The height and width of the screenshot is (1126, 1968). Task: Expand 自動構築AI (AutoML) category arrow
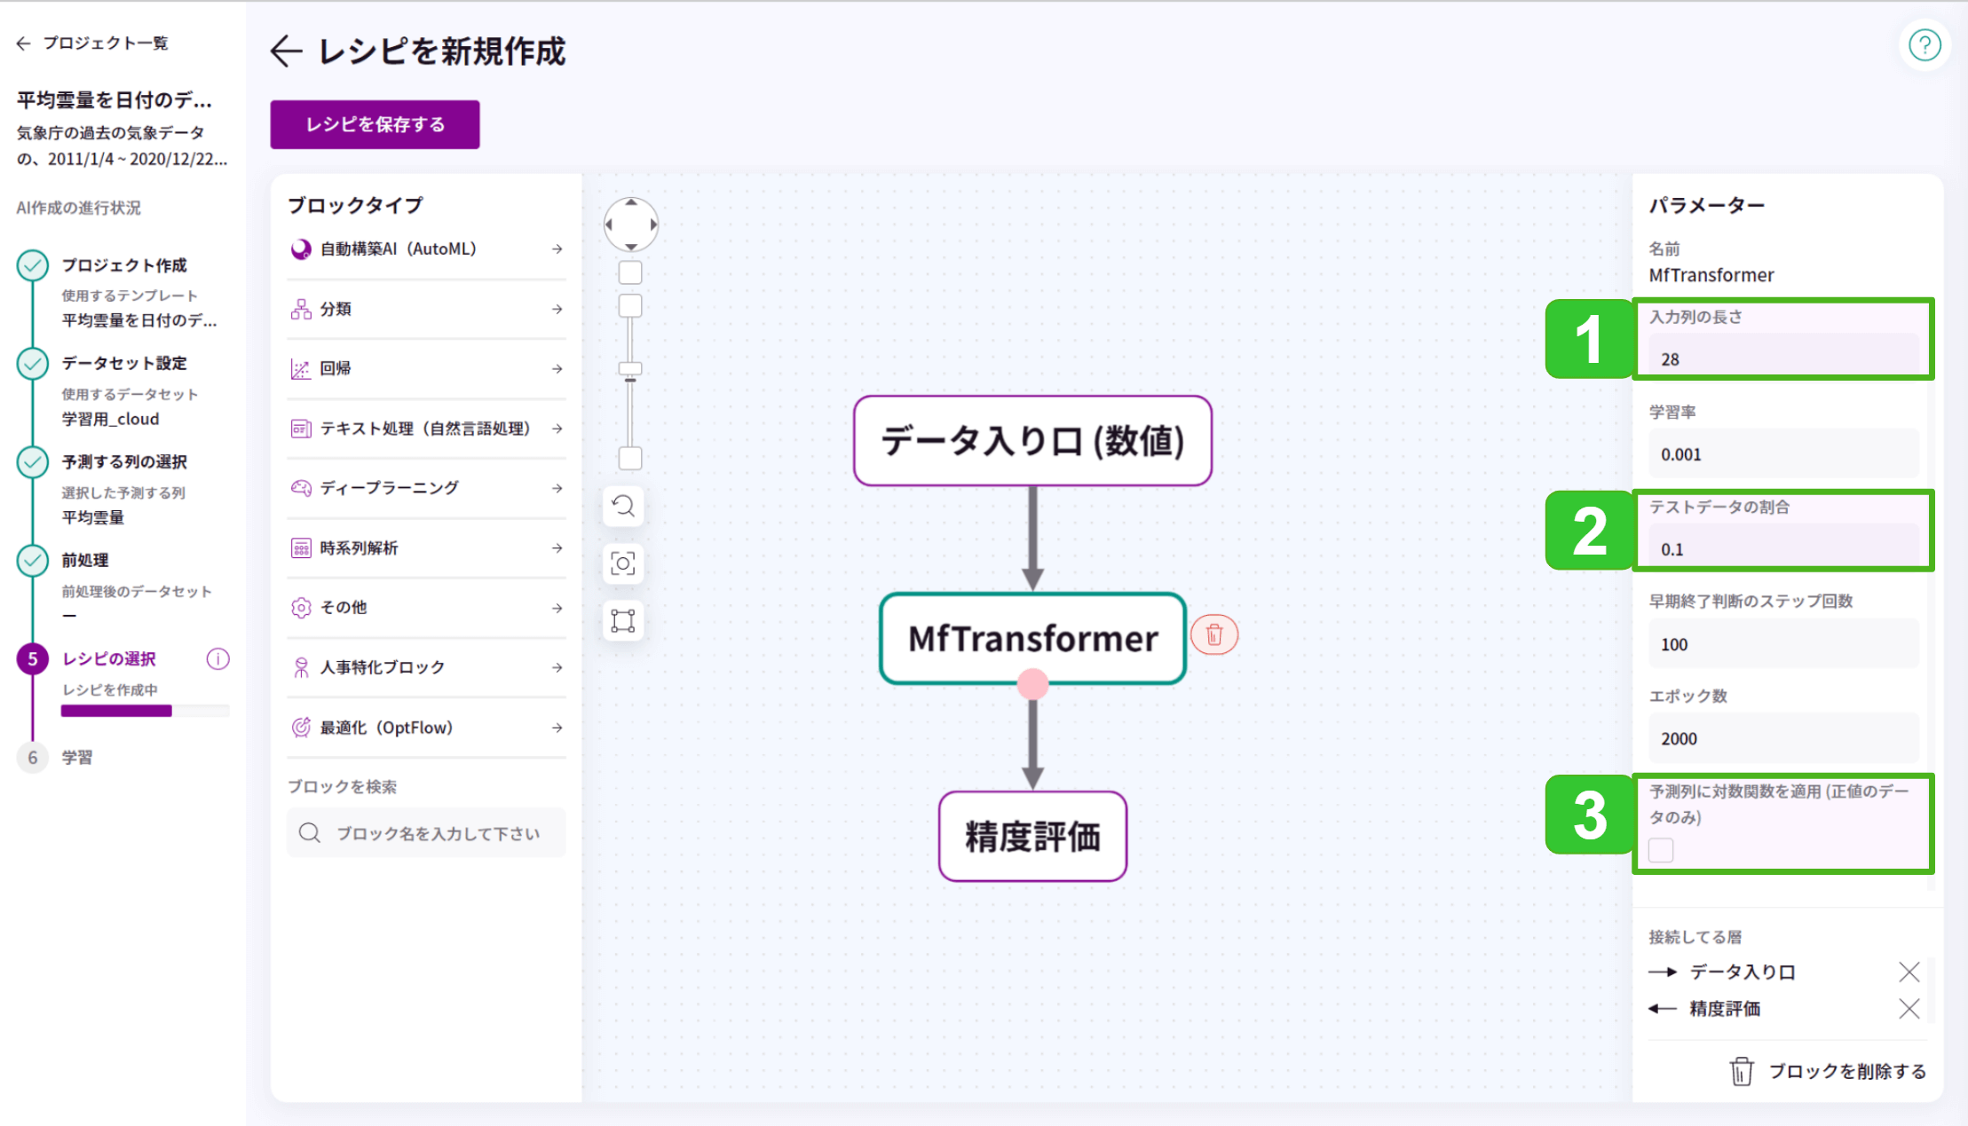point(557,249)
